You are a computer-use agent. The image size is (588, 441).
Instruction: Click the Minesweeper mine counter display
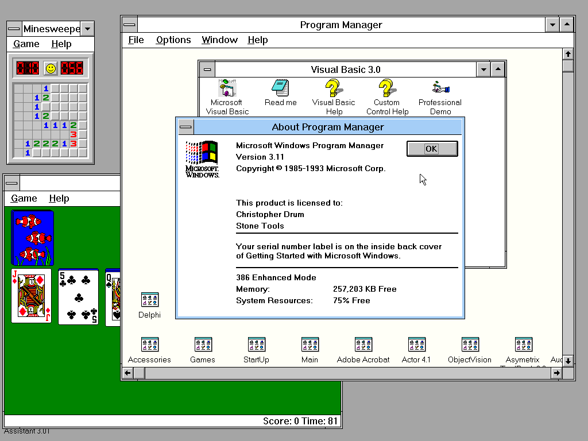[x=28, y=68]
